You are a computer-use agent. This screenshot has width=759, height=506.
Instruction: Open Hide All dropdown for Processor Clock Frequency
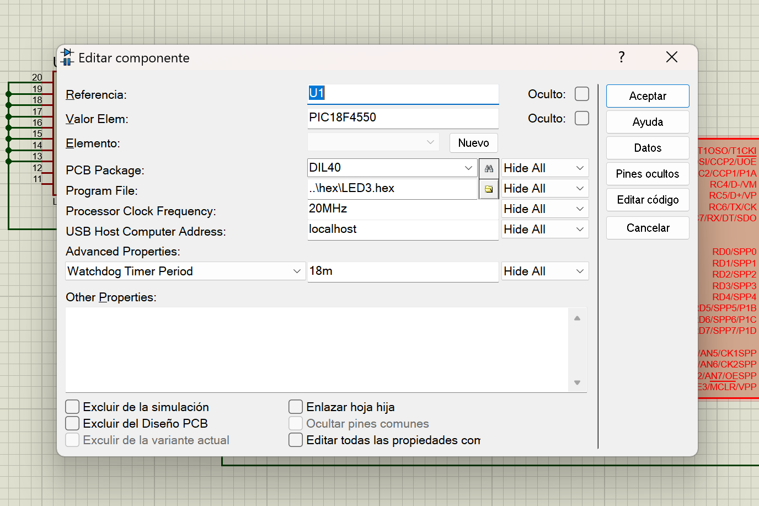click(545, 209)
